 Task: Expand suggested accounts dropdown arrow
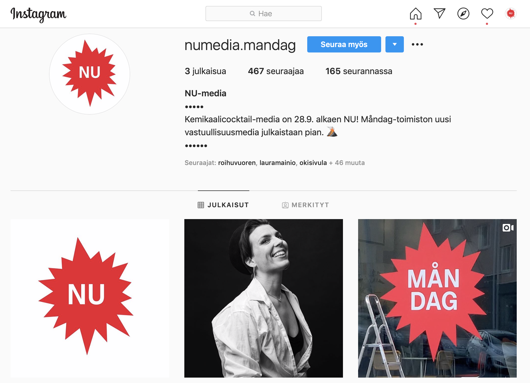(x=394, y=44)
